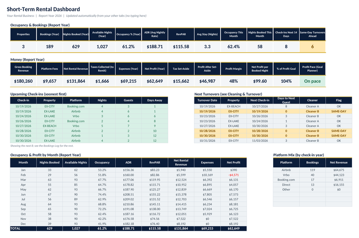This screenshot has height=238, width=359.
Task: Click the Other row label in Platform Mix
Action: [286, 190]
